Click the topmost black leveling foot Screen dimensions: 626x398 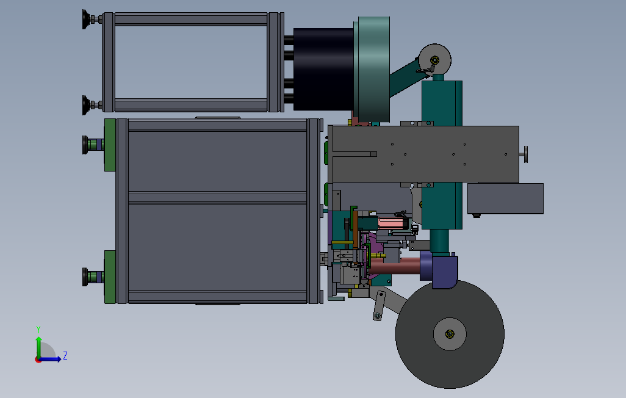[x=86, y=19]
